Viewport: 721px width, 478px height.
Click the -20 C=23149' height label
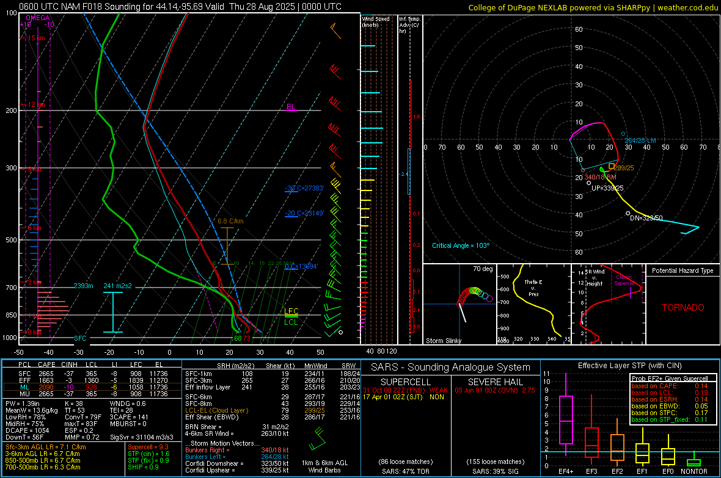tap(304, 213)
